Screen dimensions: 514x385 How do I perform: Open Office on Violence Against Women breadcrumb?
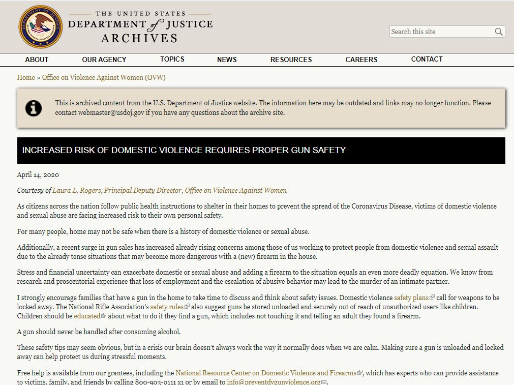pos(104,77)
